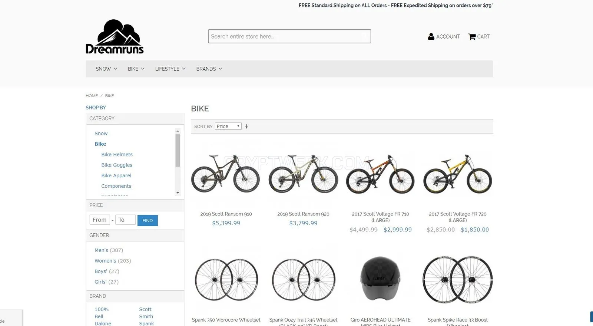Open 2019 Scott Ransom 910 bike image
The image size is (593, 326).
click(226, 173)
